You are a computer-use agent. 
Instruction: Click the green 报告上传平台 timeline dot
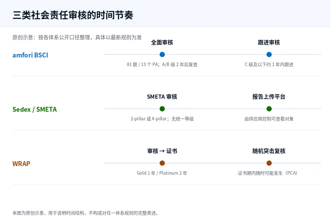pyautogui.click(x=269, y=109)
